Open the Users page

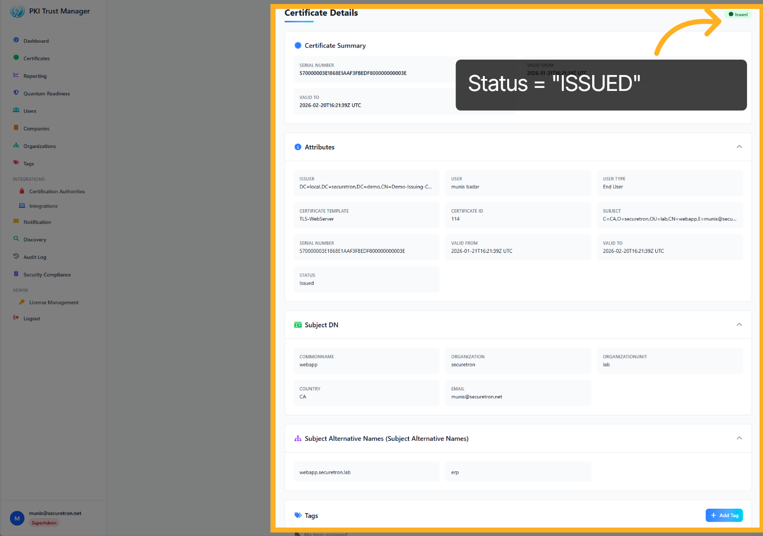point(30,111)
